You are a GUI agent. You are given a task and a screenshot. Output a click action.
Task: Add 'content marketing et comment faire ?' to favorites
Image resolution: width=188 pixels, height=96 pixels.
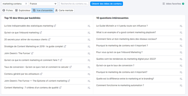coord(89,60)
